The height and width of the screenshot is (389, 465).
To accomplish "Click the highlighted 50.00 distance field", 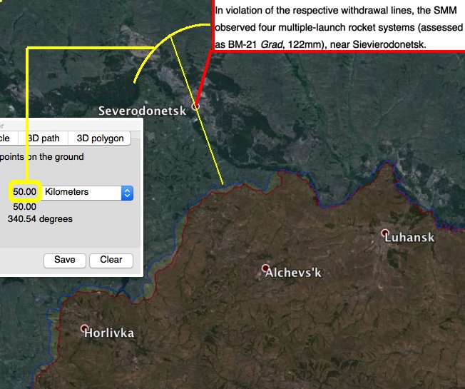I will [24, 192].
